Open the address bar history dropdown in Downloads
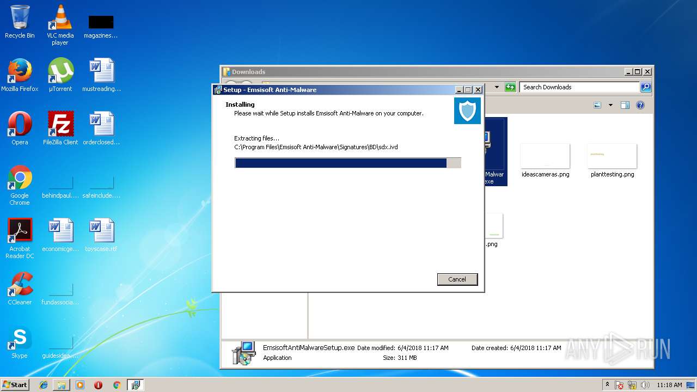This screenshot has height=392, width=697. point(497,87)
